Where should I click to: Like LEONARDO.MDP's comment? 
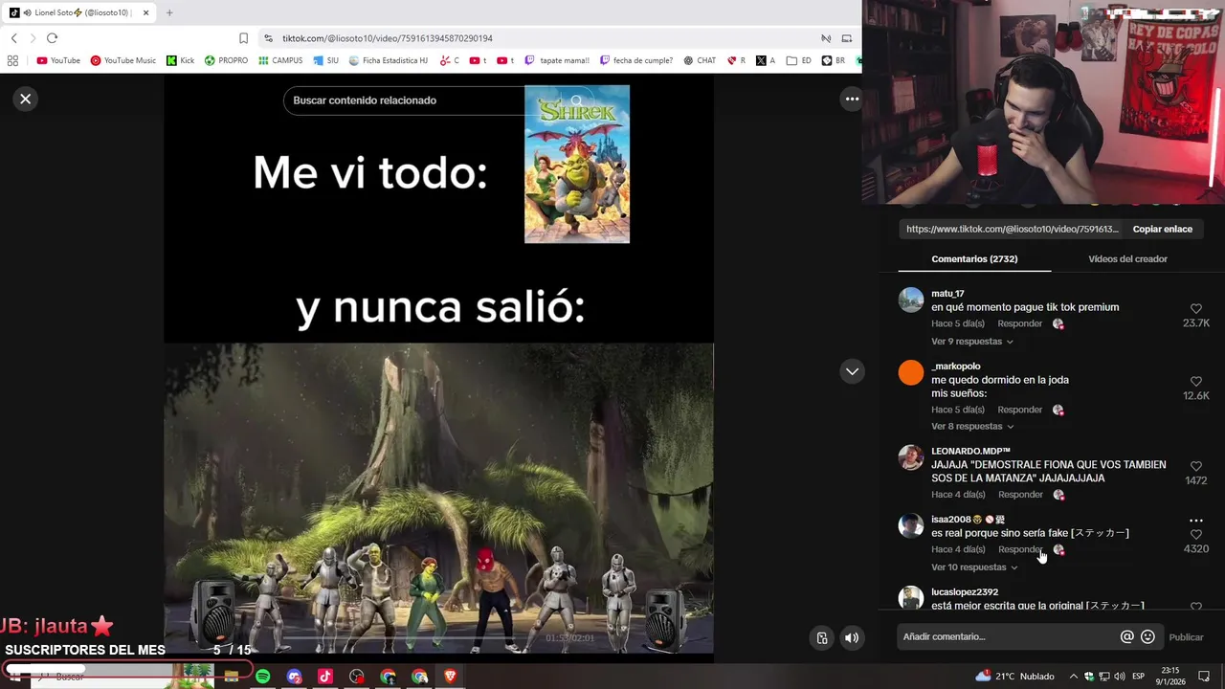1196,466
